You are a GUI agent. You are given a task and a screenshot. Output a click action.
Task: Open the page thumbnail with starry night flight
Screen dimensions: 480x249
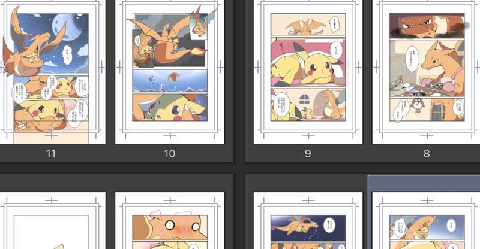pyautogui.click(x=308, y=221)
